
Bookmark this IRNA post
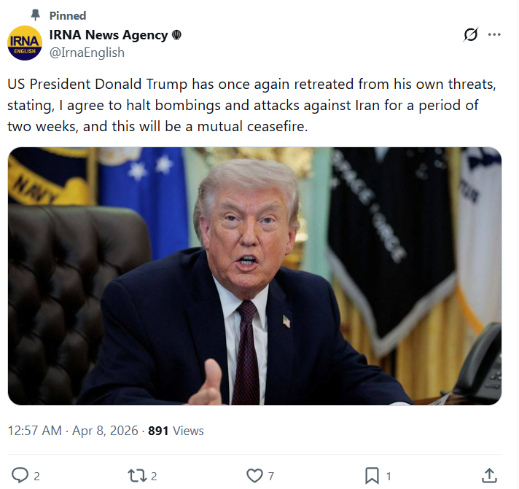(372, 476)
